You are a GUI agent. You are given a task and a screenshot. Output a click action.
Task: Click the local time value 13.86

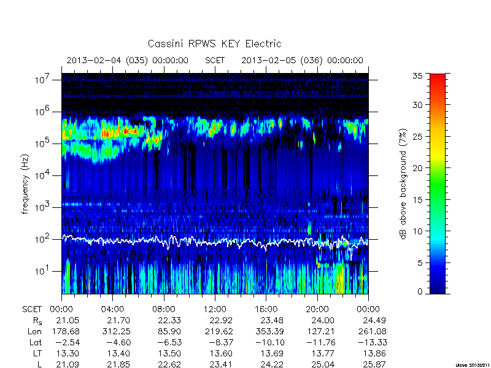374,354
